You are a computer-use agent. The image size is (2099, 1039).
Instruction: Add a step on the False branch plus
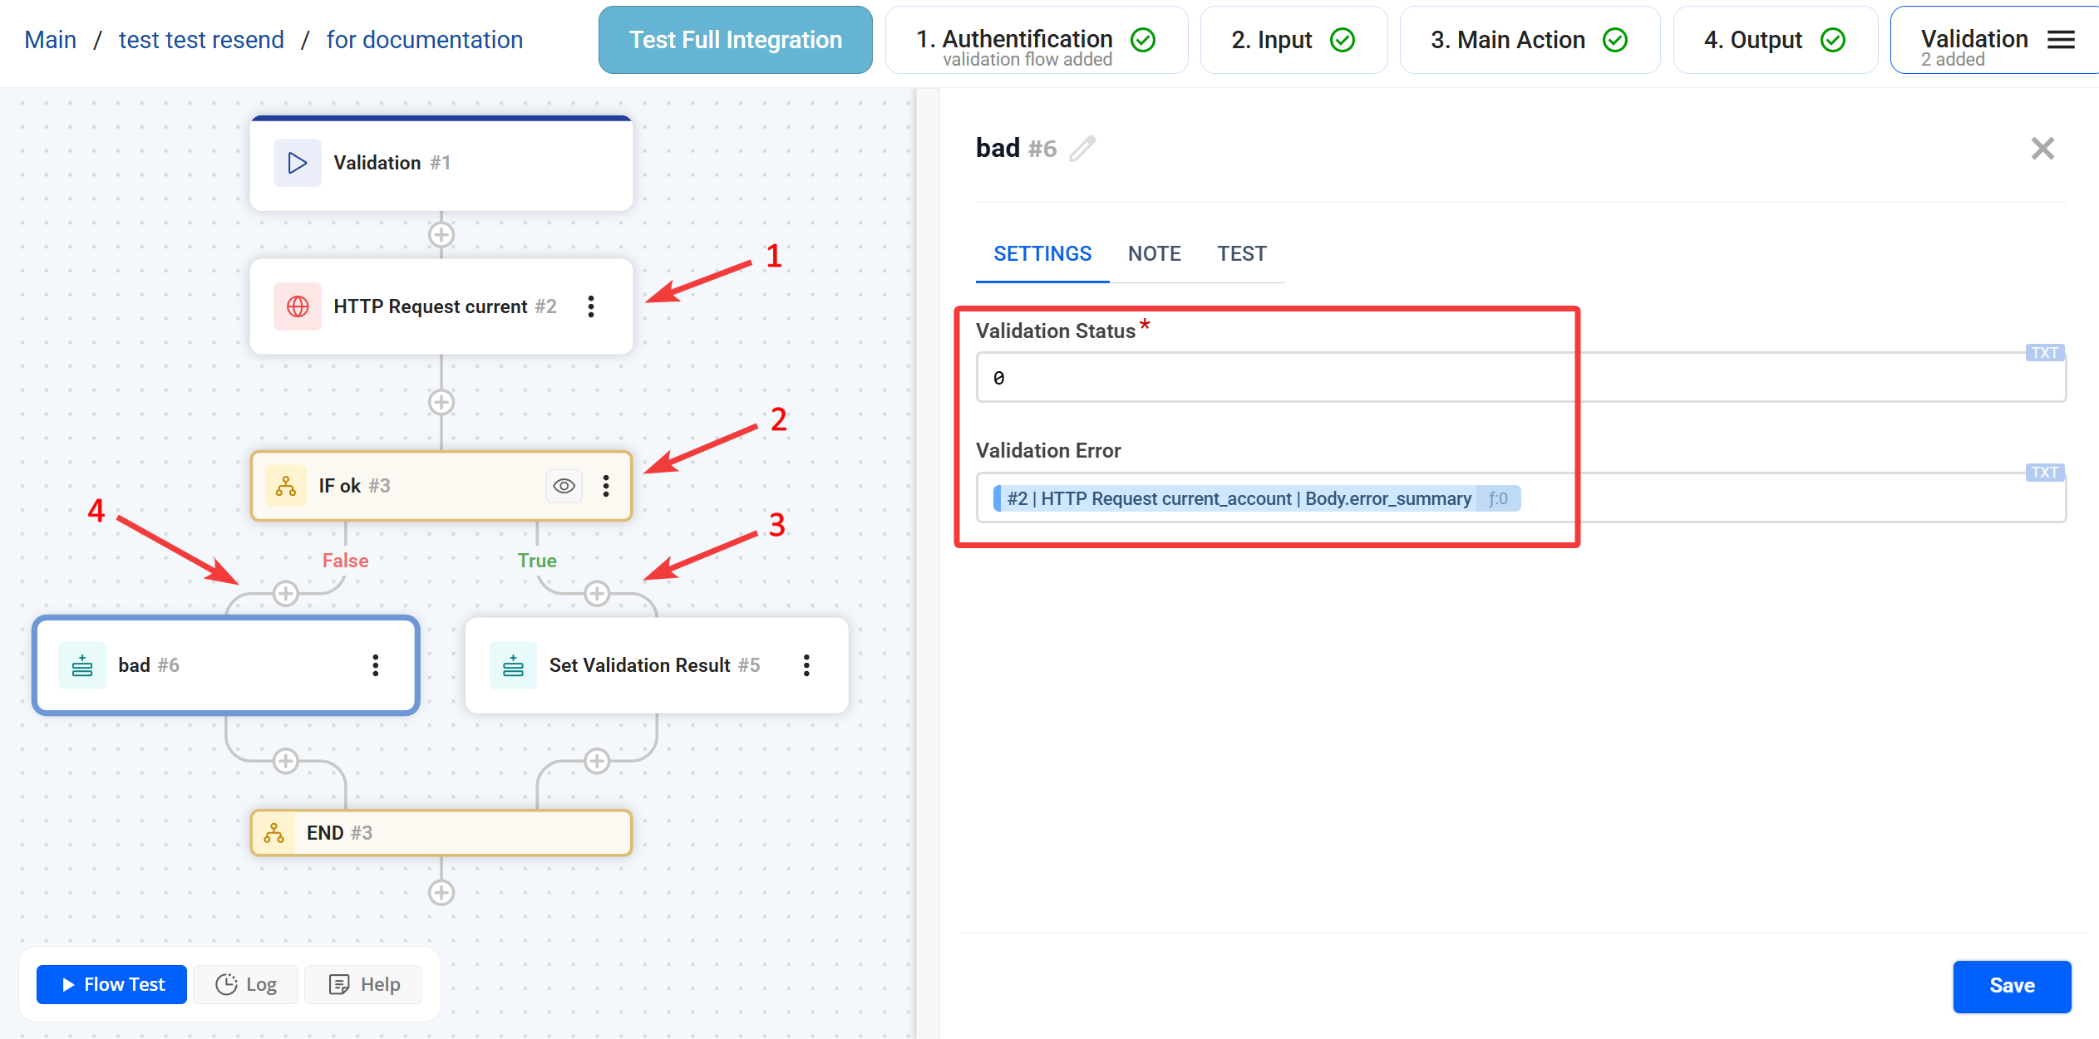[x=286, y=593]
